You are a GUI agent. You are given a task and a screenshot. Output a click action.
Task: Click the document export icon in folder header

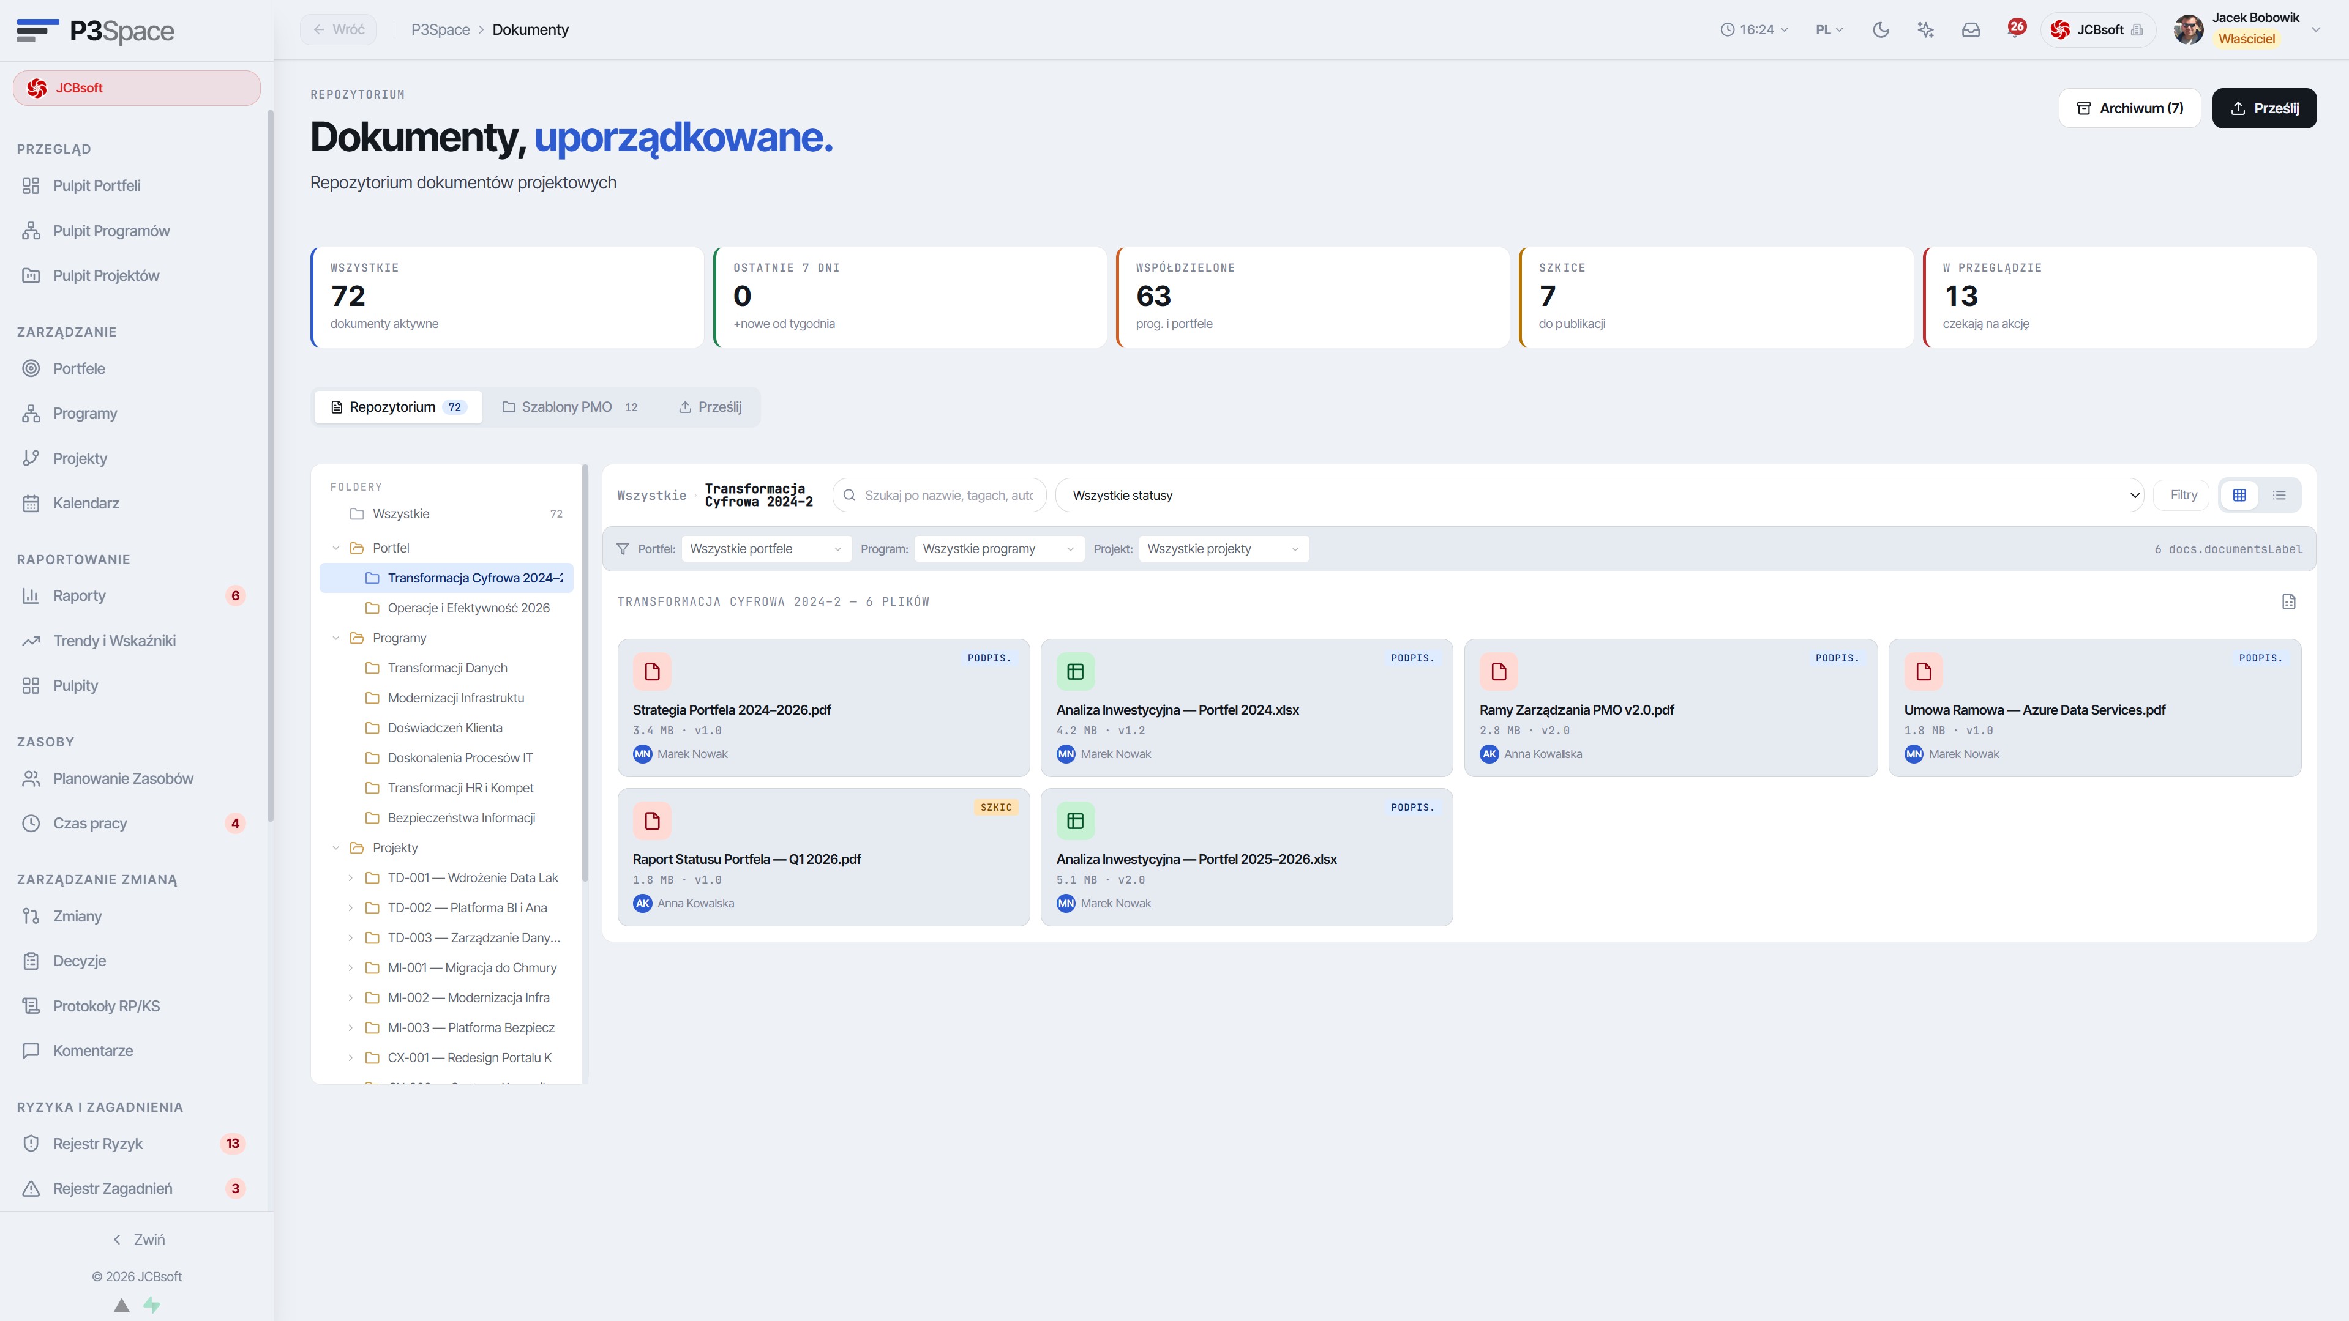(2288, 601)
